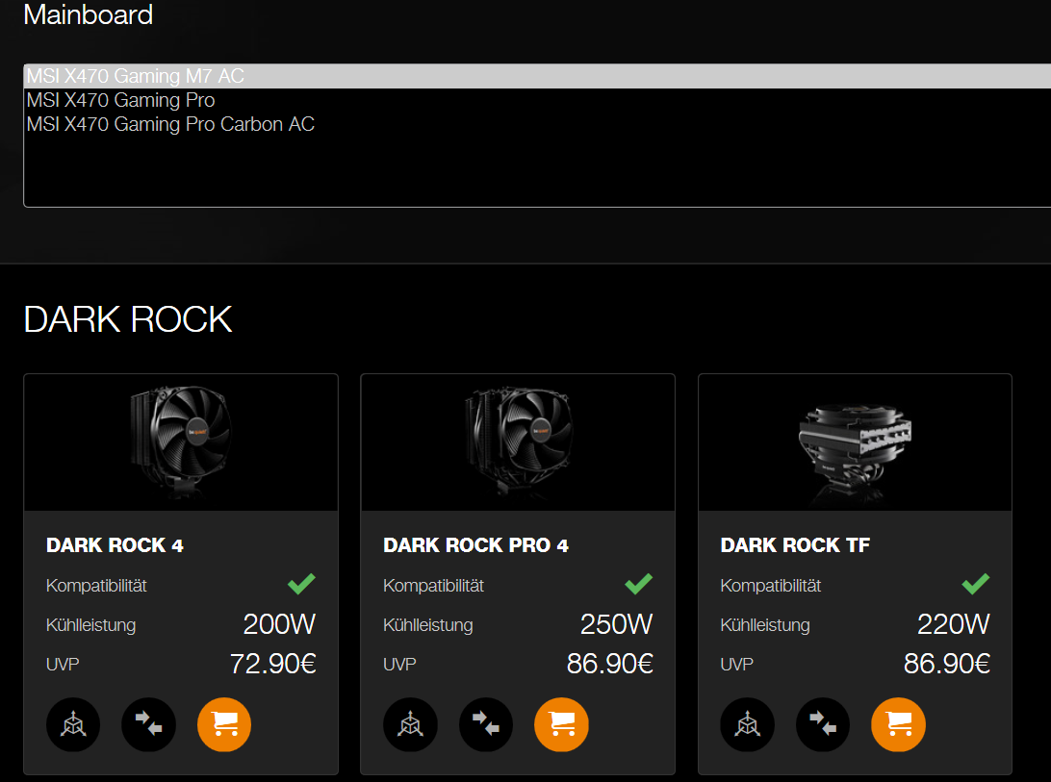Open 3D view for Dark Rock Pro 4
Viewport: 1051px width, 782px height.
pyautogui.click(x=410, y=724)
